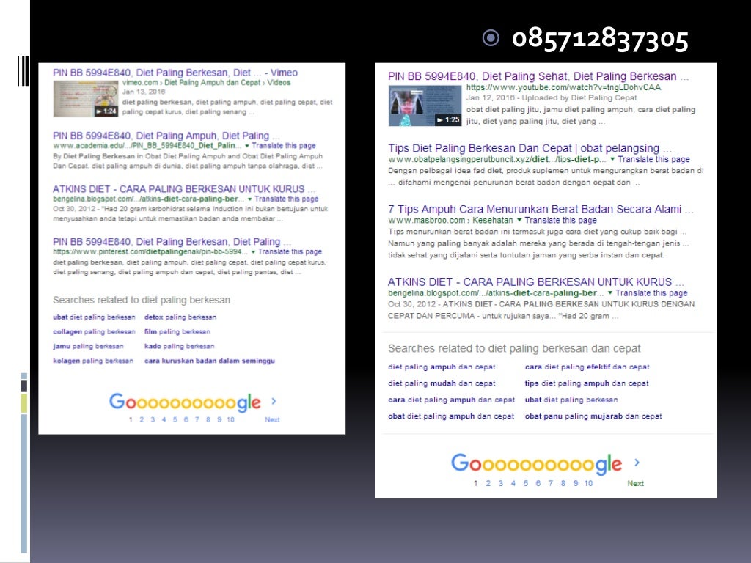The height and width of the screenshot is (563, 751).
Task: Select 'cara kuruskan badan dalam seminggu' related search
Action: coord(210,361)
